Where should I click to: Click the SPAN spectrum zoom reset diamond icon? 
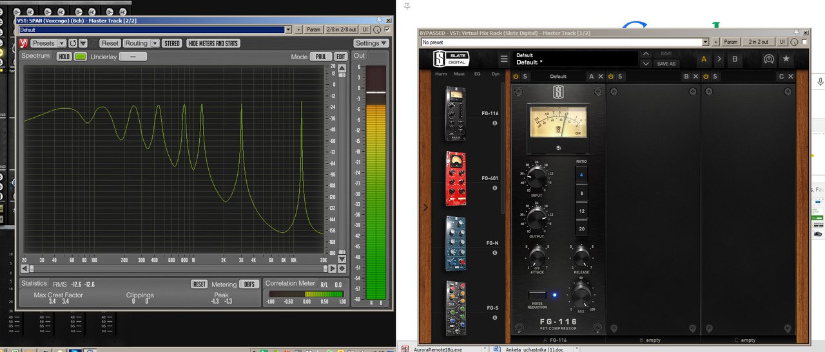pos(342,268)
